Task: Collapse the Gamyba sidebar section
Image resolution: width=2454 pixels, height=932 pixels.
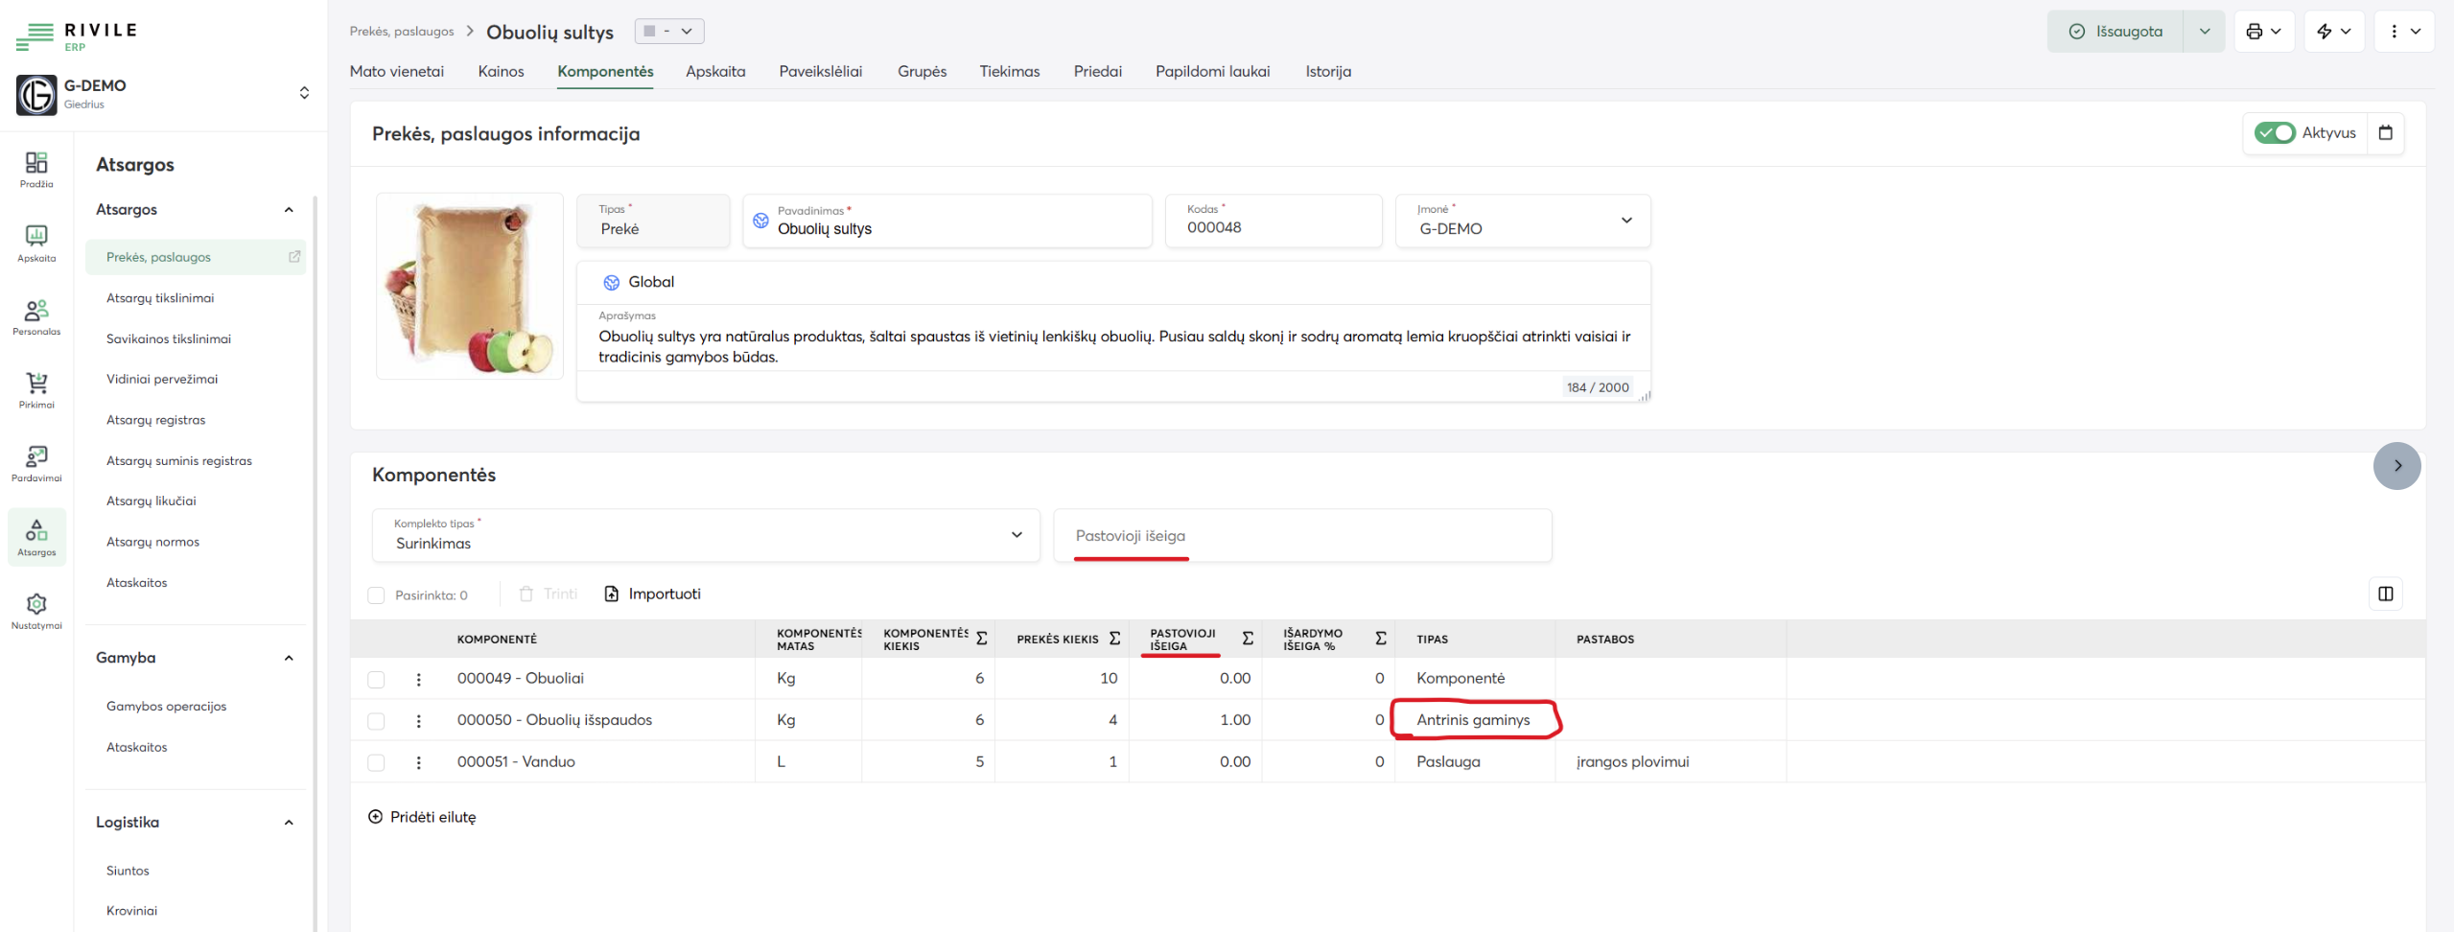Action: pos(289,658)
